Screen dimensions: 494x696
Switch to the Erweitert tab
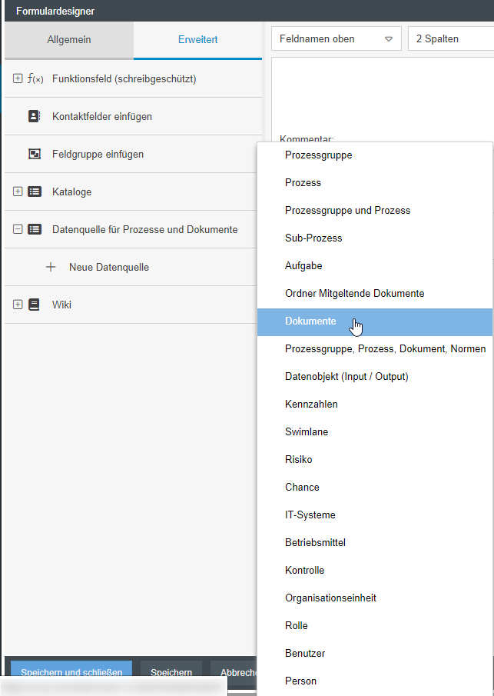(197, 39)
